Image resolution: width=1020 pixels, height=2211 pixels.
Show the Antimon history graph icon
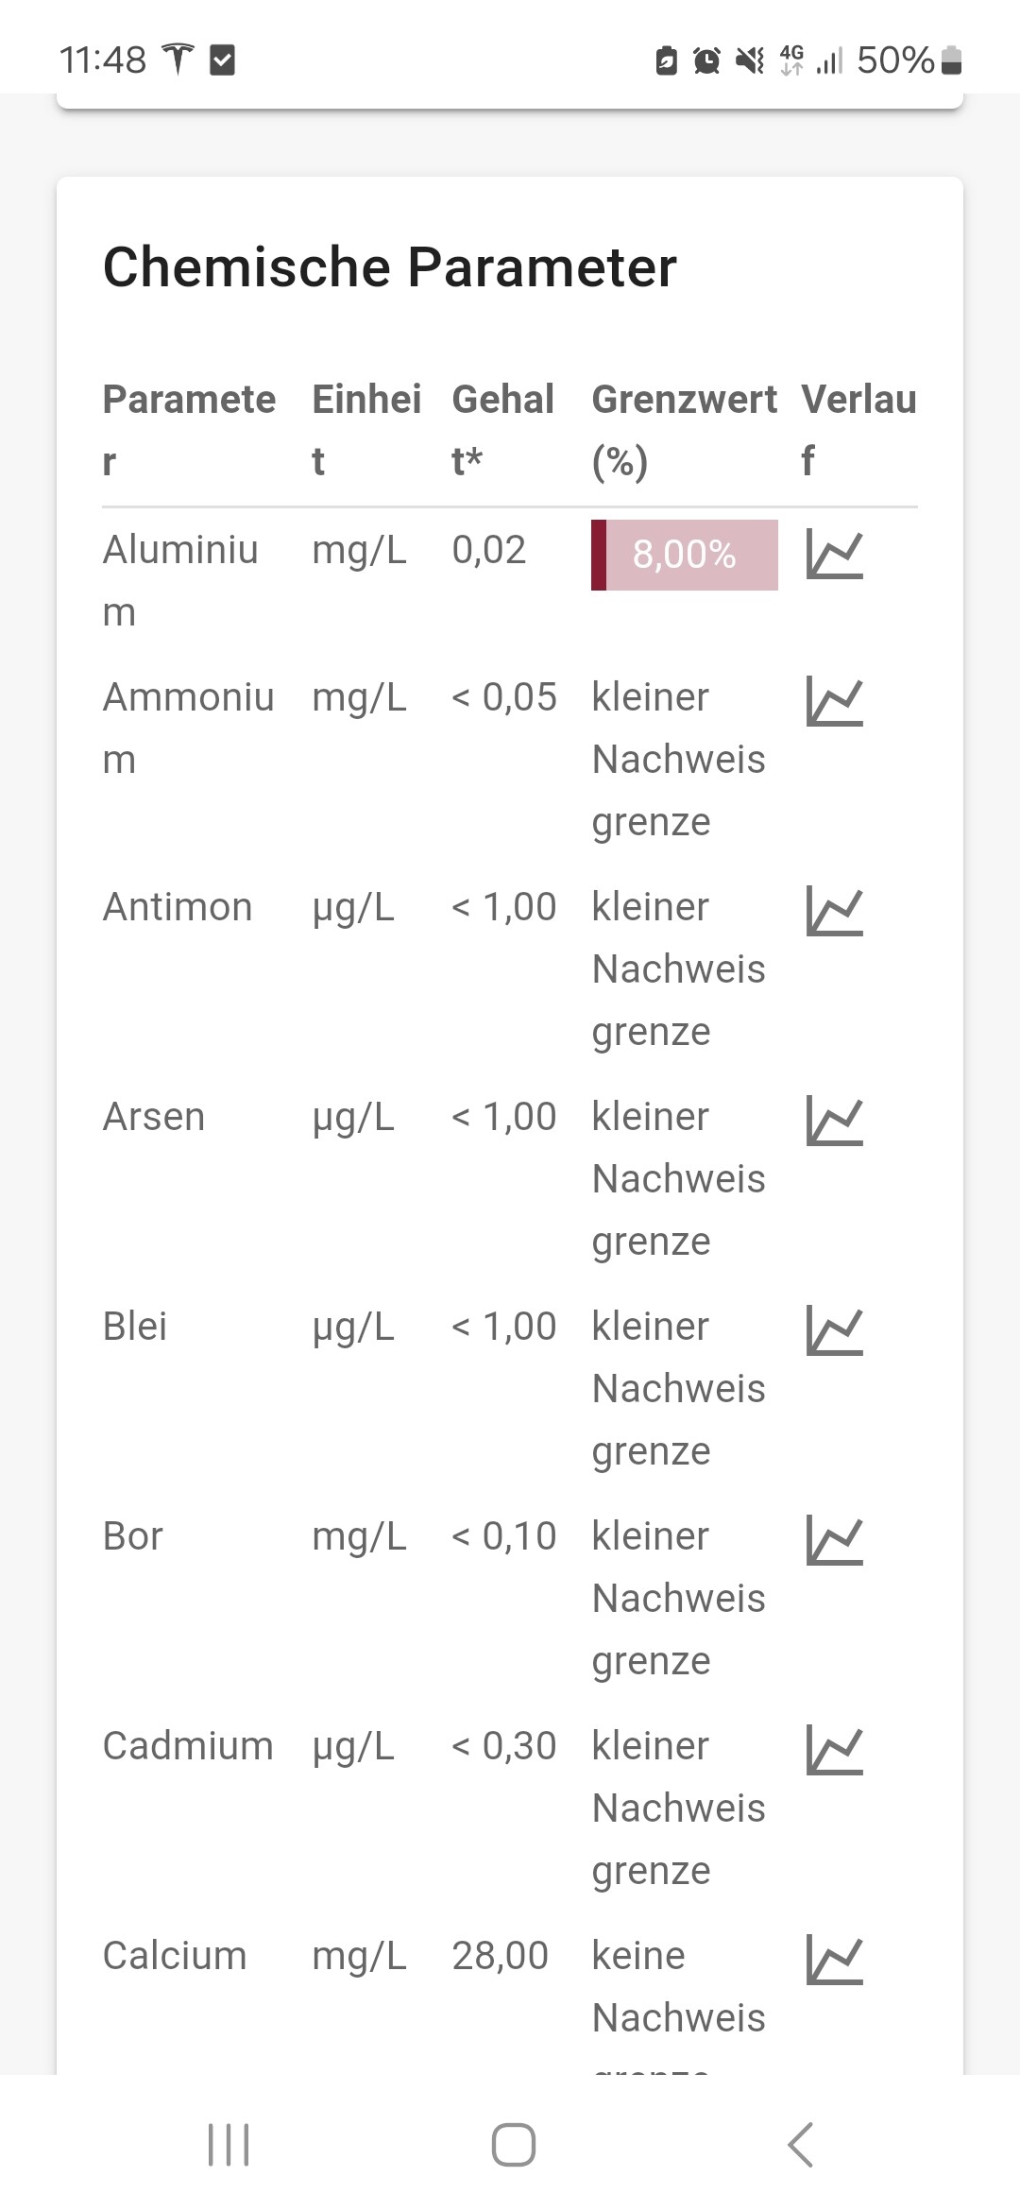click(x=835, y=912)
